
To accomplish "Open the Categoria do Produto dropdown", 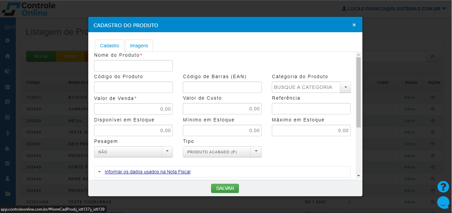I will click(x=345, y=87).
